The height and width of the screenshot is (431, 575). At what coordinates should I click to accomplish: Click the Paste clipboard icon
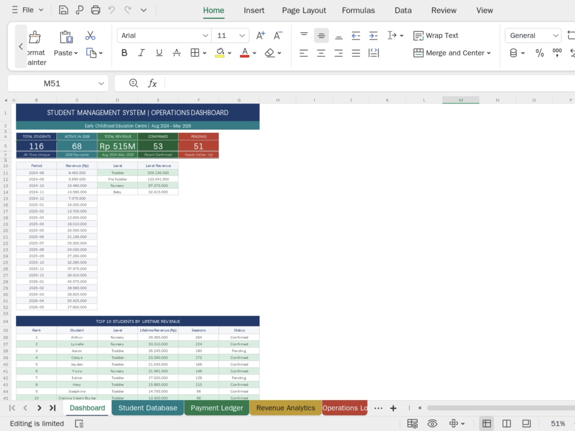(66, 37)
